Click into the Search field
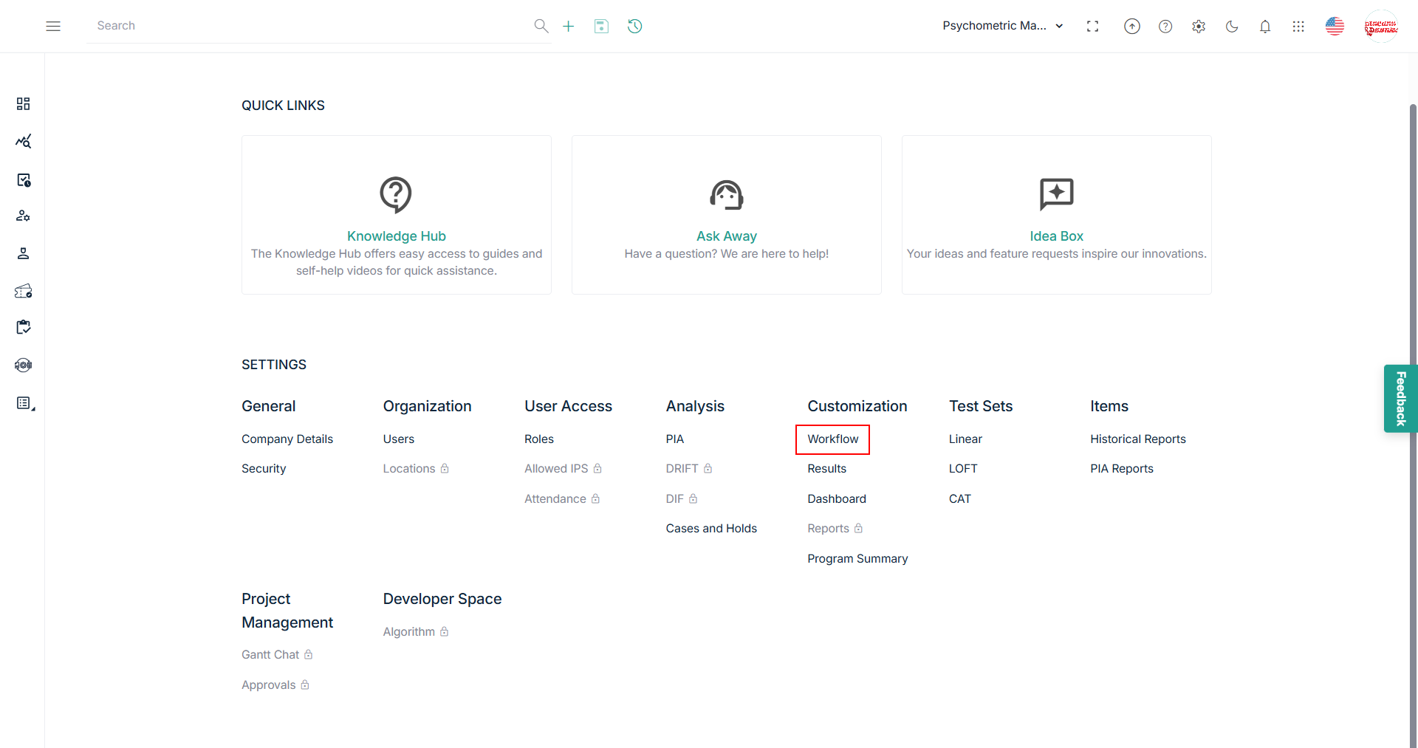This screenshot has height=748, width=1418. point(310,26)
